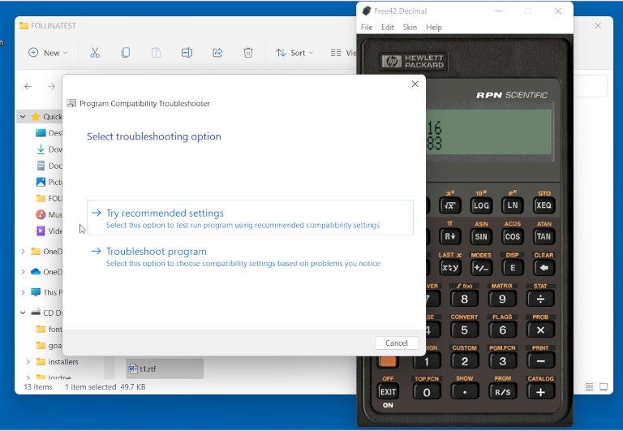This screenshot has height=431, width=623.
Task: Select the Music item in Quick access
Action: 49,215
